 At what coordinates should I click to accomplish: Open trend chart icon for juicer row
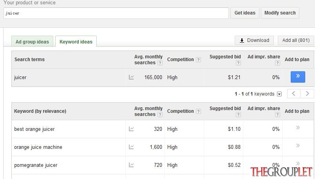click(x=131, y=77)
